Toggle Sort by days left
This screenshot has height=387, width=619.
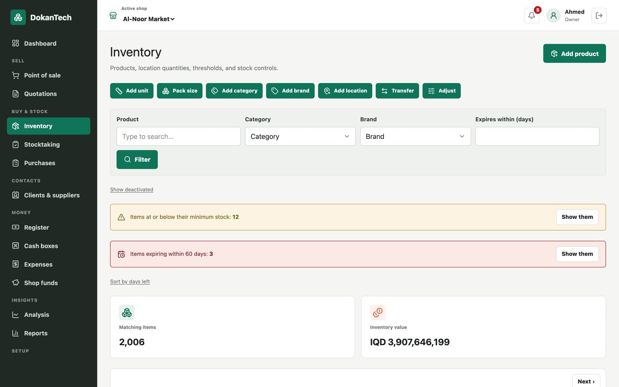[130, 282]
